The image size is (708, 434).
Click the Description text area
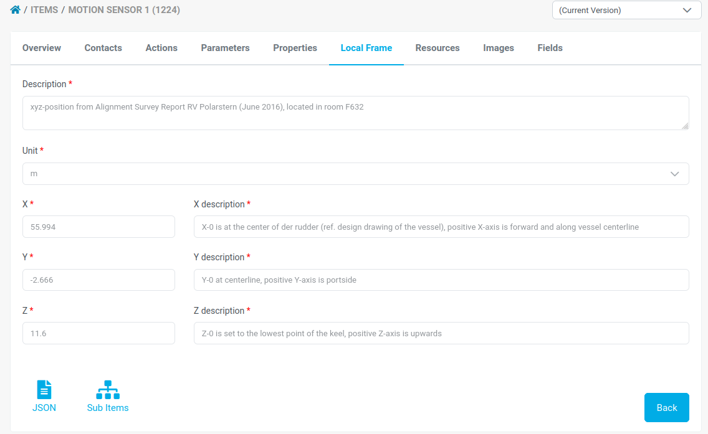[x=355, y=113]
